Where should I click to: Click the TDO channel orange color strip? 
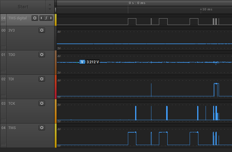pyautogui.click(x=56, y=62)
